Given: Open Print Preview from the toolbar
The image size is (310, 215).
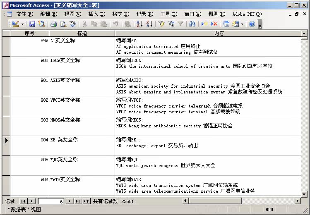Looking at the screenshot, I should 63,24.
